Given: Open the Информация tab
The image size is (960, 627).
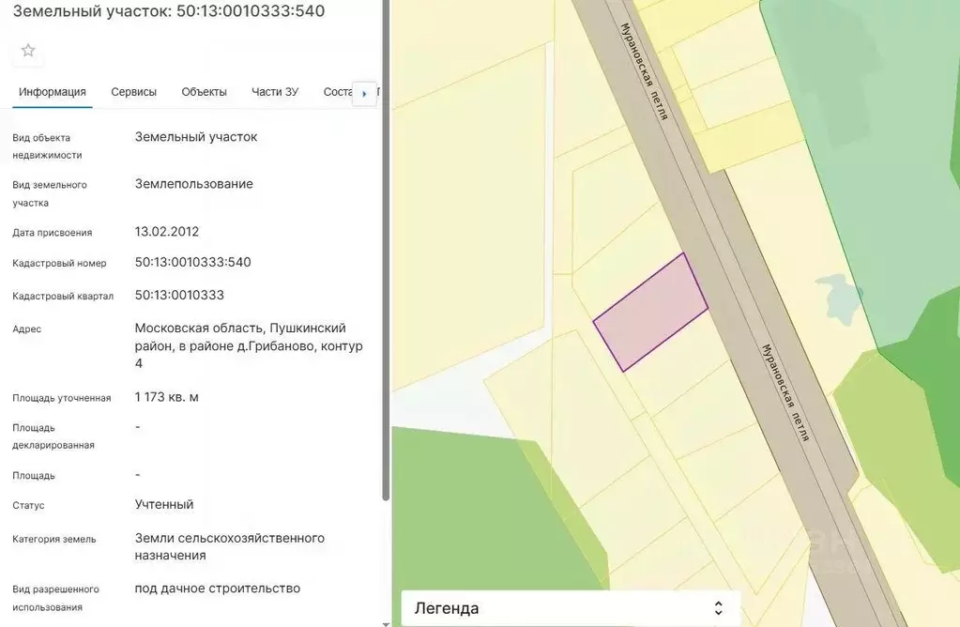Looking at the screenshot, I should point(53,92).
